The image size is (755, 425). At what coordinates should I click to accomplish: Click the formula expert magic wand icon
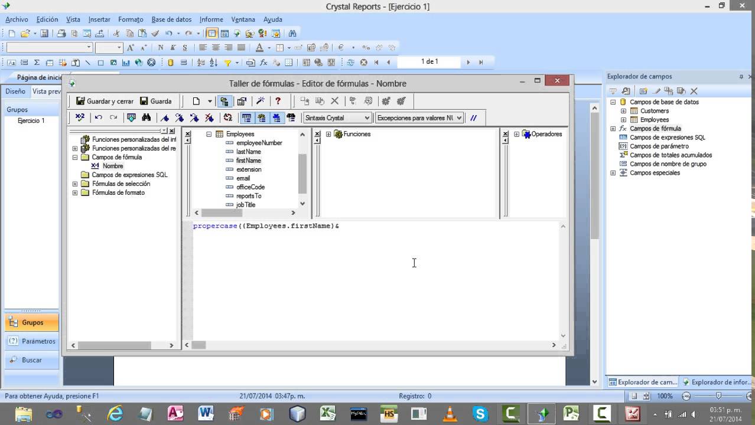tap(260, 101)
